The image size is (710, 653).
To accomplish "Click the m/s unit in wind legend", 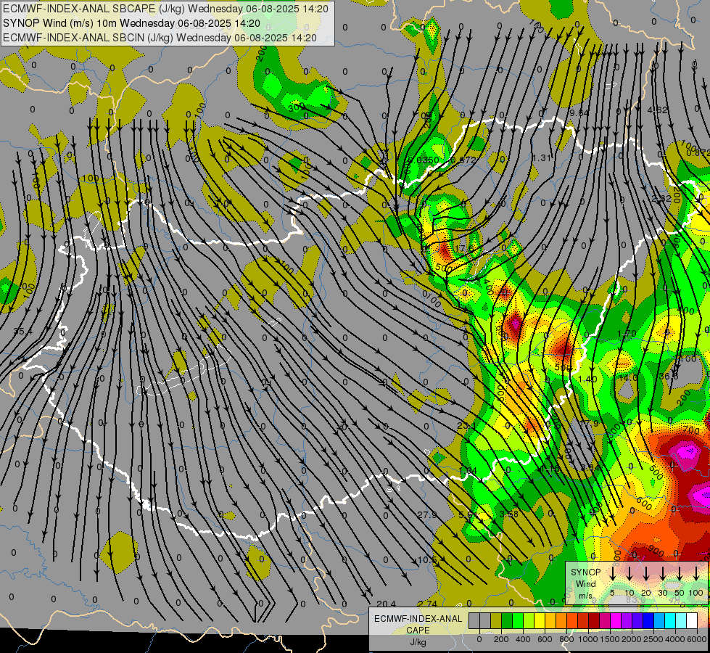I will pyautogui.click(x=585, y=596).
